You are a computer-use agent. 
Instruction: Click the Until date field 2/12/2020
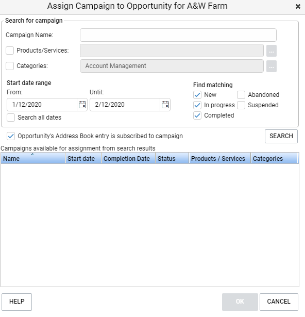[125, 105]
